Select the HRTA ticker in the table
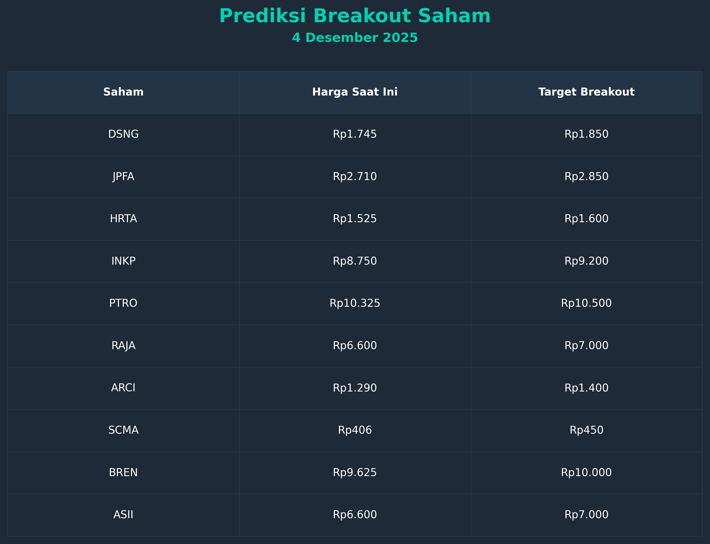 (x=123, y=219)
